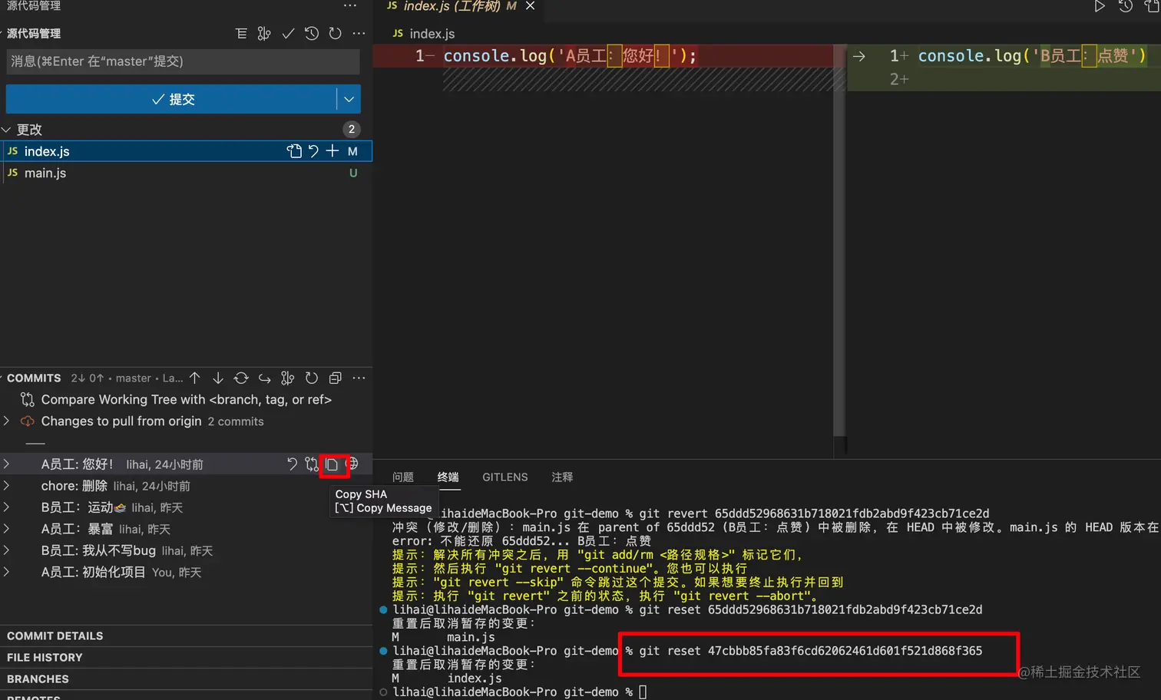
Task: Click the terminal prompt cursor at last line
Action: pos(643,692)
